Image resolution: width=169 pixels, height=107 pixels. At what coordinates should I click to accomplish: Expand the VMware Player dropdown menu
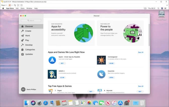(x=4, y=5)
